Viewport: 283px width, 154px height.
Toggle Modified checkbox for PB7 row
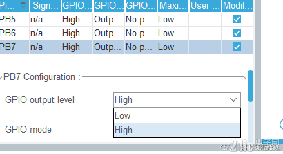pyautogui.click(x=237, y=47)
